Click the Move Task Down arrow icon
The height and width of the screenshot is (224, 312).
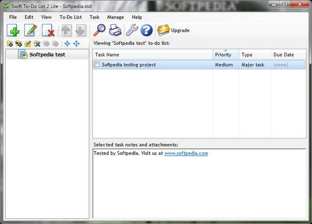click(x=81, y=30)
